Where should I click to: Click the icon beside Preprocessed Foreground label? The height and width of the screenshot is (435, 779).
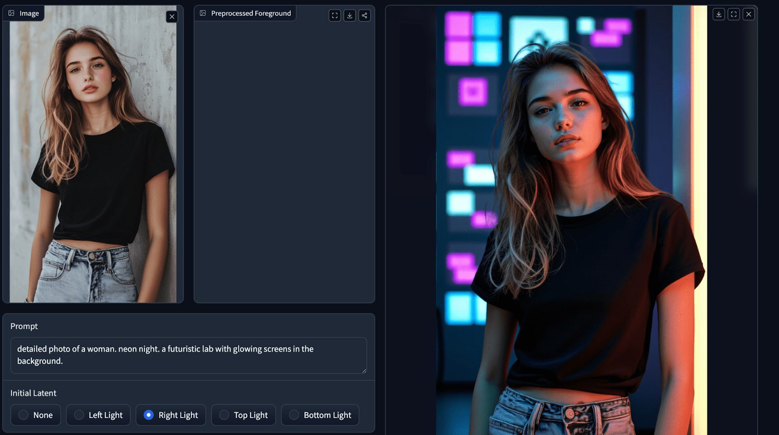[203, 13]
